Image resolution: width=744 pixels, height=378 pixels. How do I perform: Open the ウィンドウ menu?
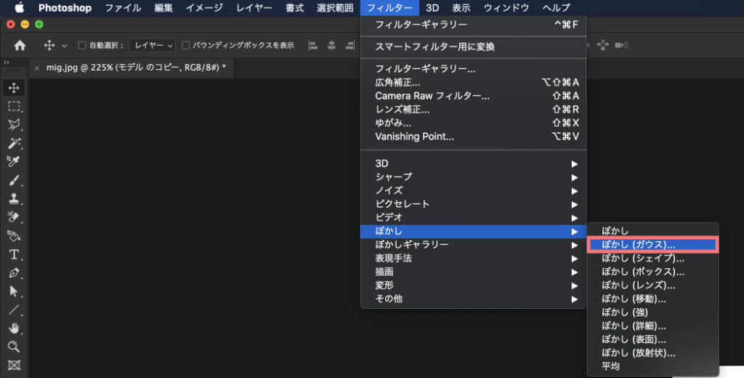[506, 7]
